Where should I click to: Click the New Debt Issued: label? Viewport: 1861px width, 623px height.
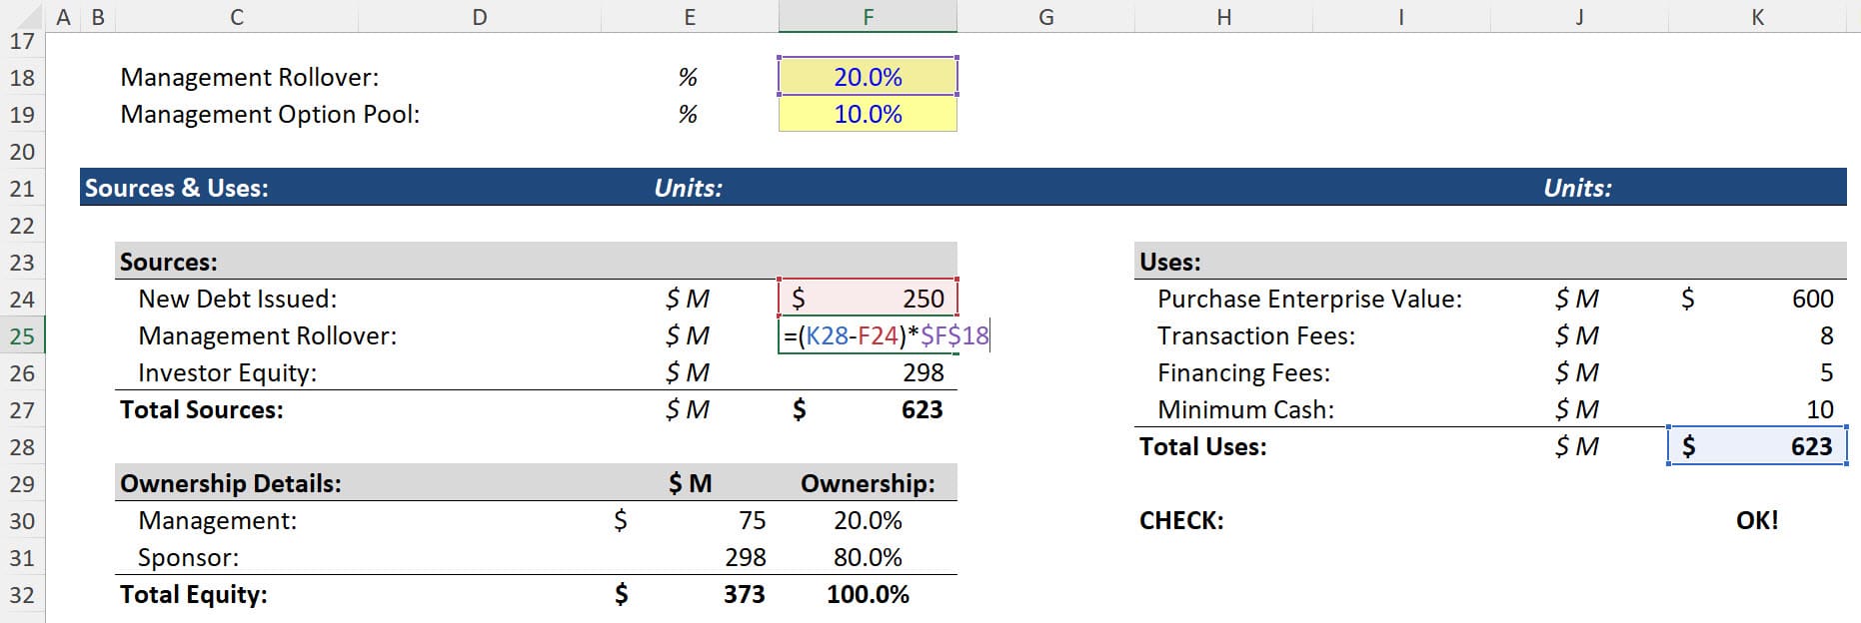click(x=238, y=299)
